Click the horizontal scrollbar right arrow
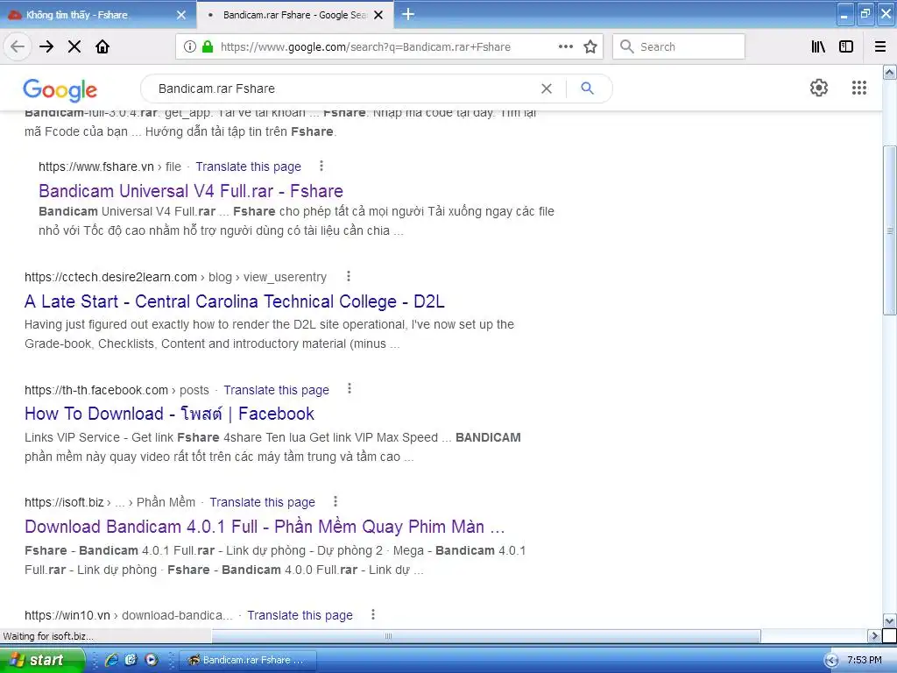The image size is (897, 673). coord(873,636)
